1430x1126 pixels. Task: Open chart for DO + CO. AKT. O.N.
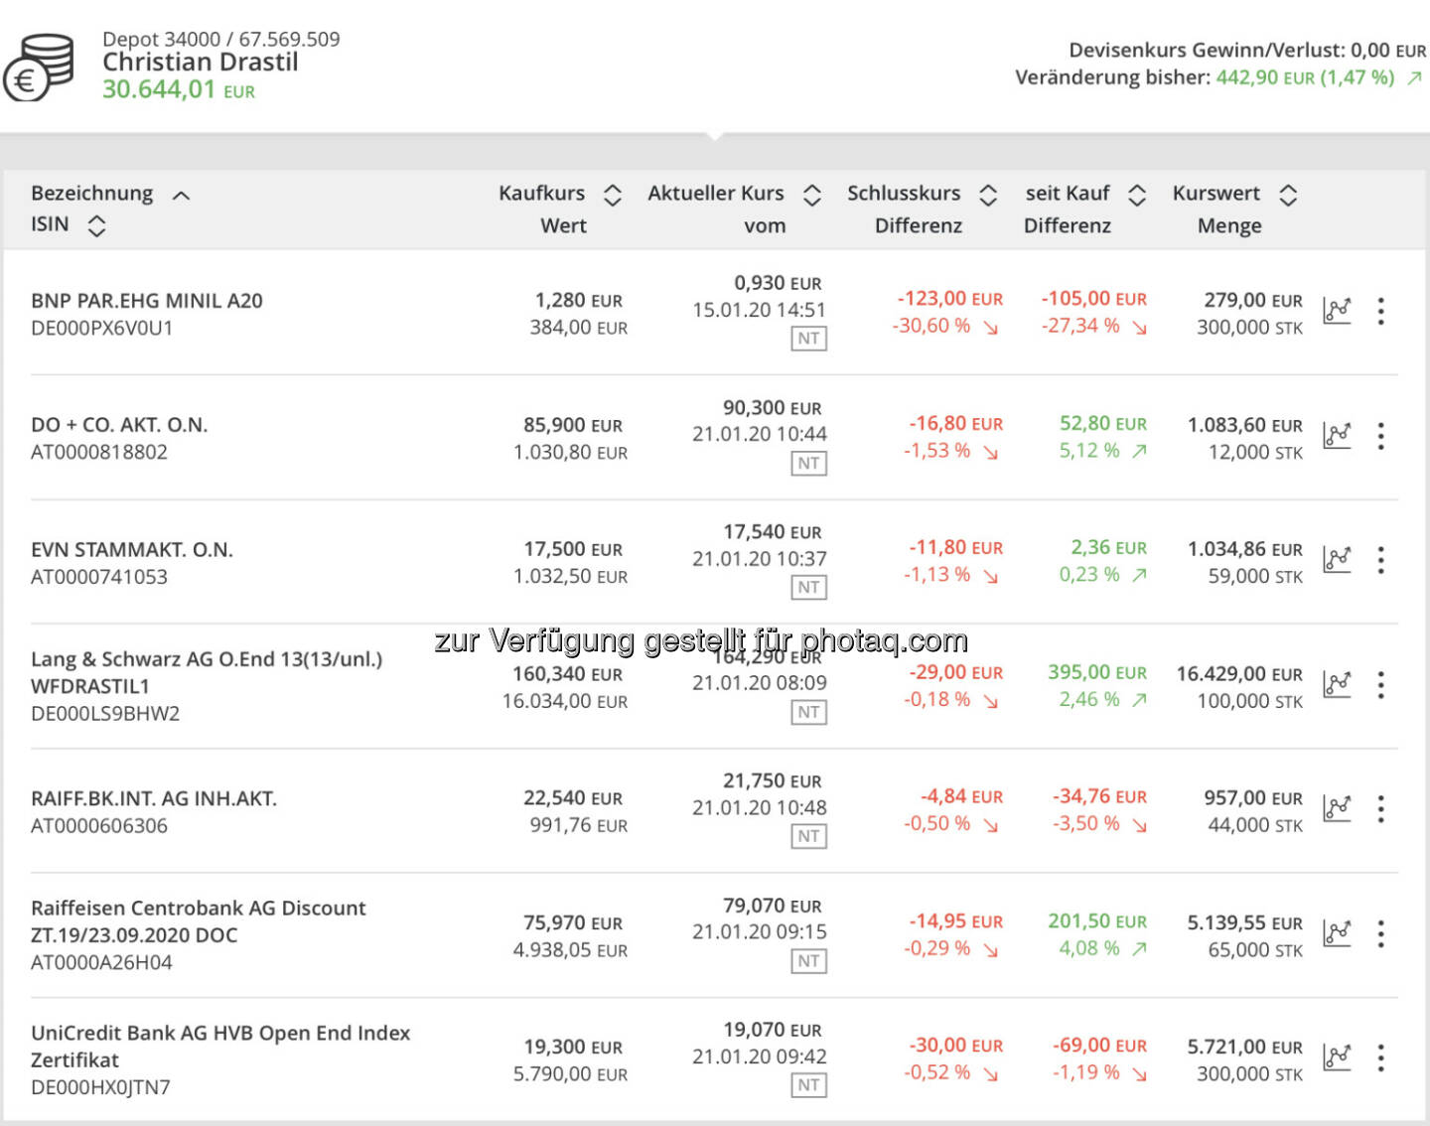tap(1338, 435)
